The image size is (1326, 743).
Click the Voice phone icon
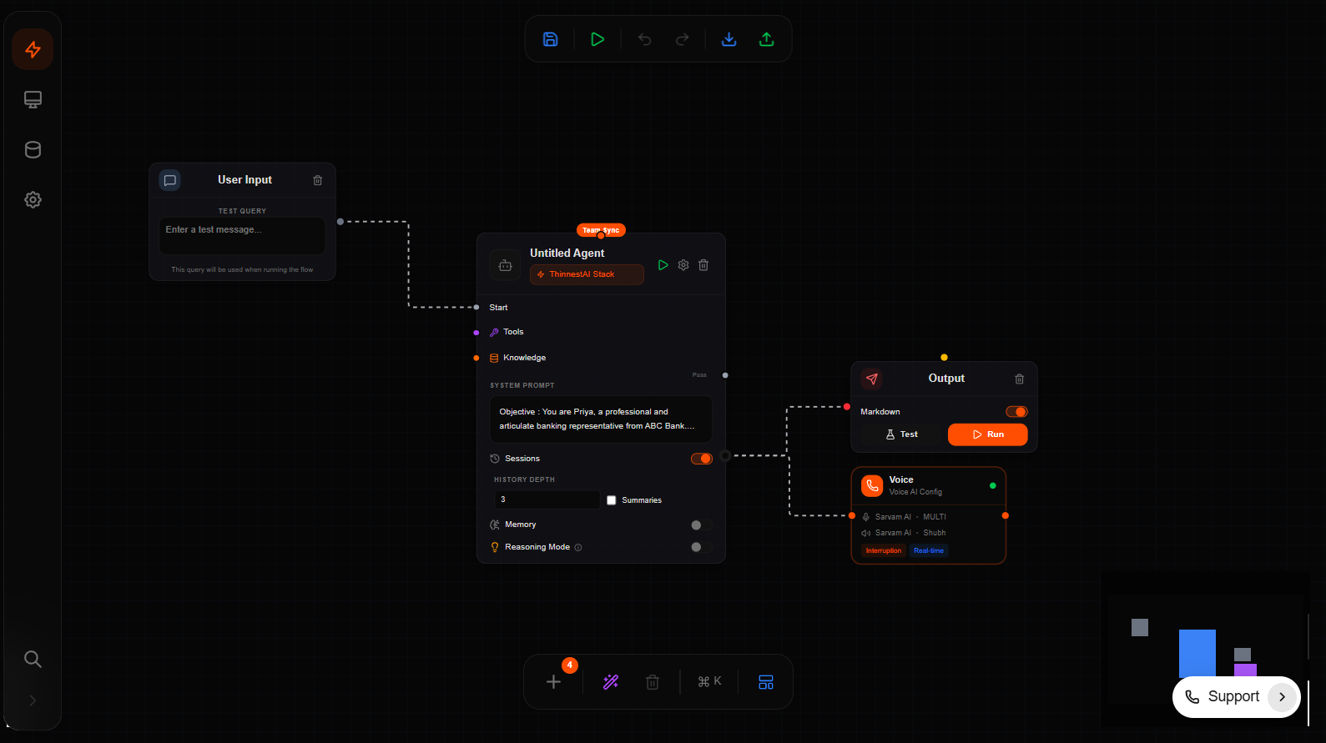[x=872, y=485]
